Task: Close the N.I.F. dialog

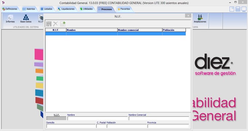Action: click(188, 16)
